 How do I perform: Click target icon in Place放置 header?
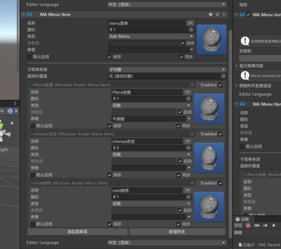[192, 85]
